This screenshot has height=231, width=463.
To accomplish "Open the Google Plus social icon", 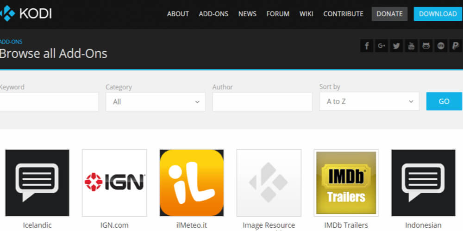I will point(382,46).
